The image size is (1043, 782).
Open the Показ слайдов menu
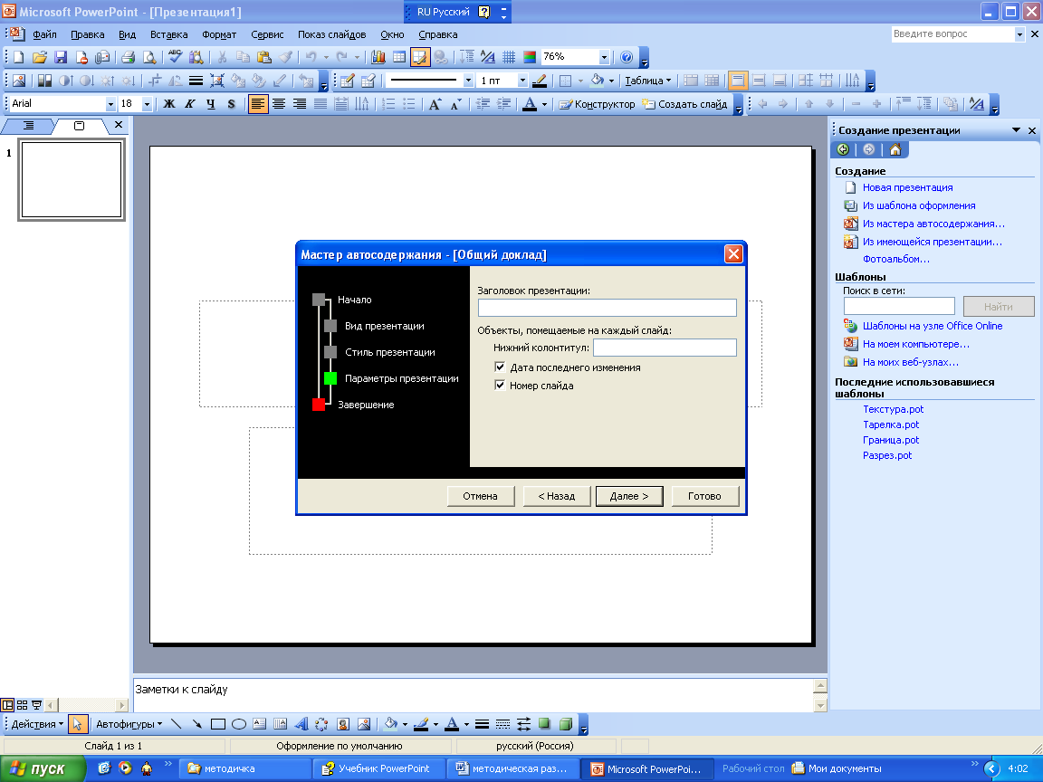tap(332, 34)
